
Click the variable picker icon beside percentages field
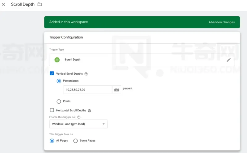tap(117, 90)
